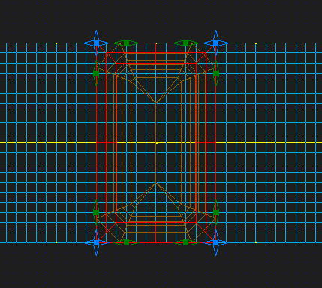
Task: Click the right green handle on the top edge
Action: tap(186, 43)
